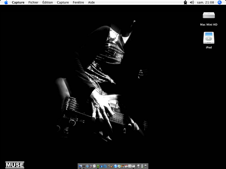Open the Aide menu

pos(91,3)
